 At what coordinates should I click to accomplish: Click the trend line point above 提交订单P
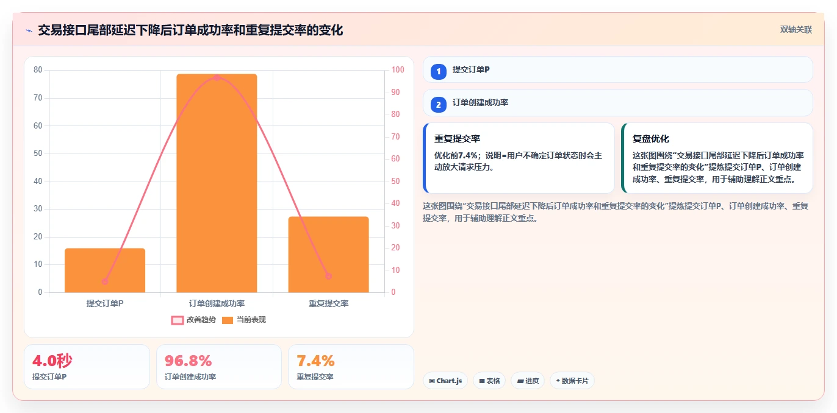(x=105, y=281)
